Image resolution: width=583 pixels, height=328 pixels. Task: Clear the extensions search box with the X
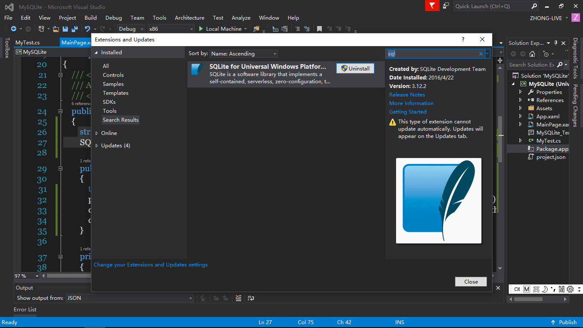481,54
